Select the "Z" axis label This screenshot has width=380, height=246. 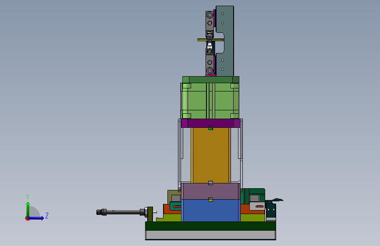pos(47,215)
